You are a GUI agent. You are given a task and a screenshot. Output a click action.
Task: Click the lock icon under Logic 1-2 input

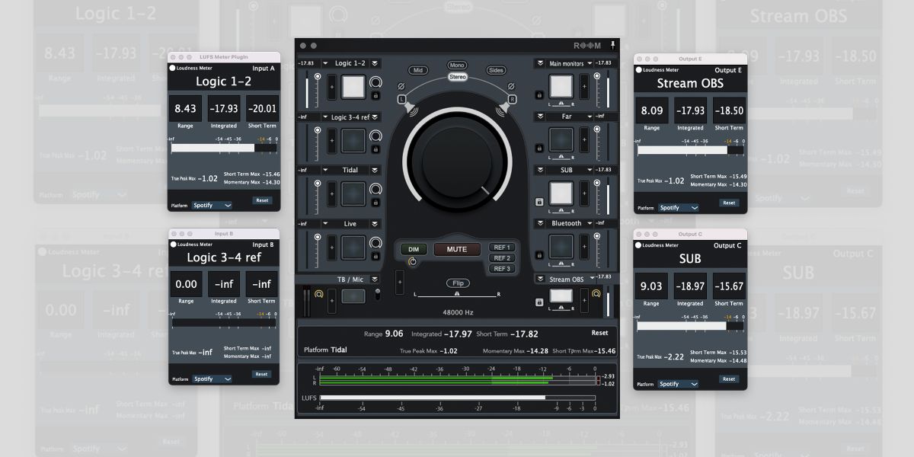(x=375, y=96)
